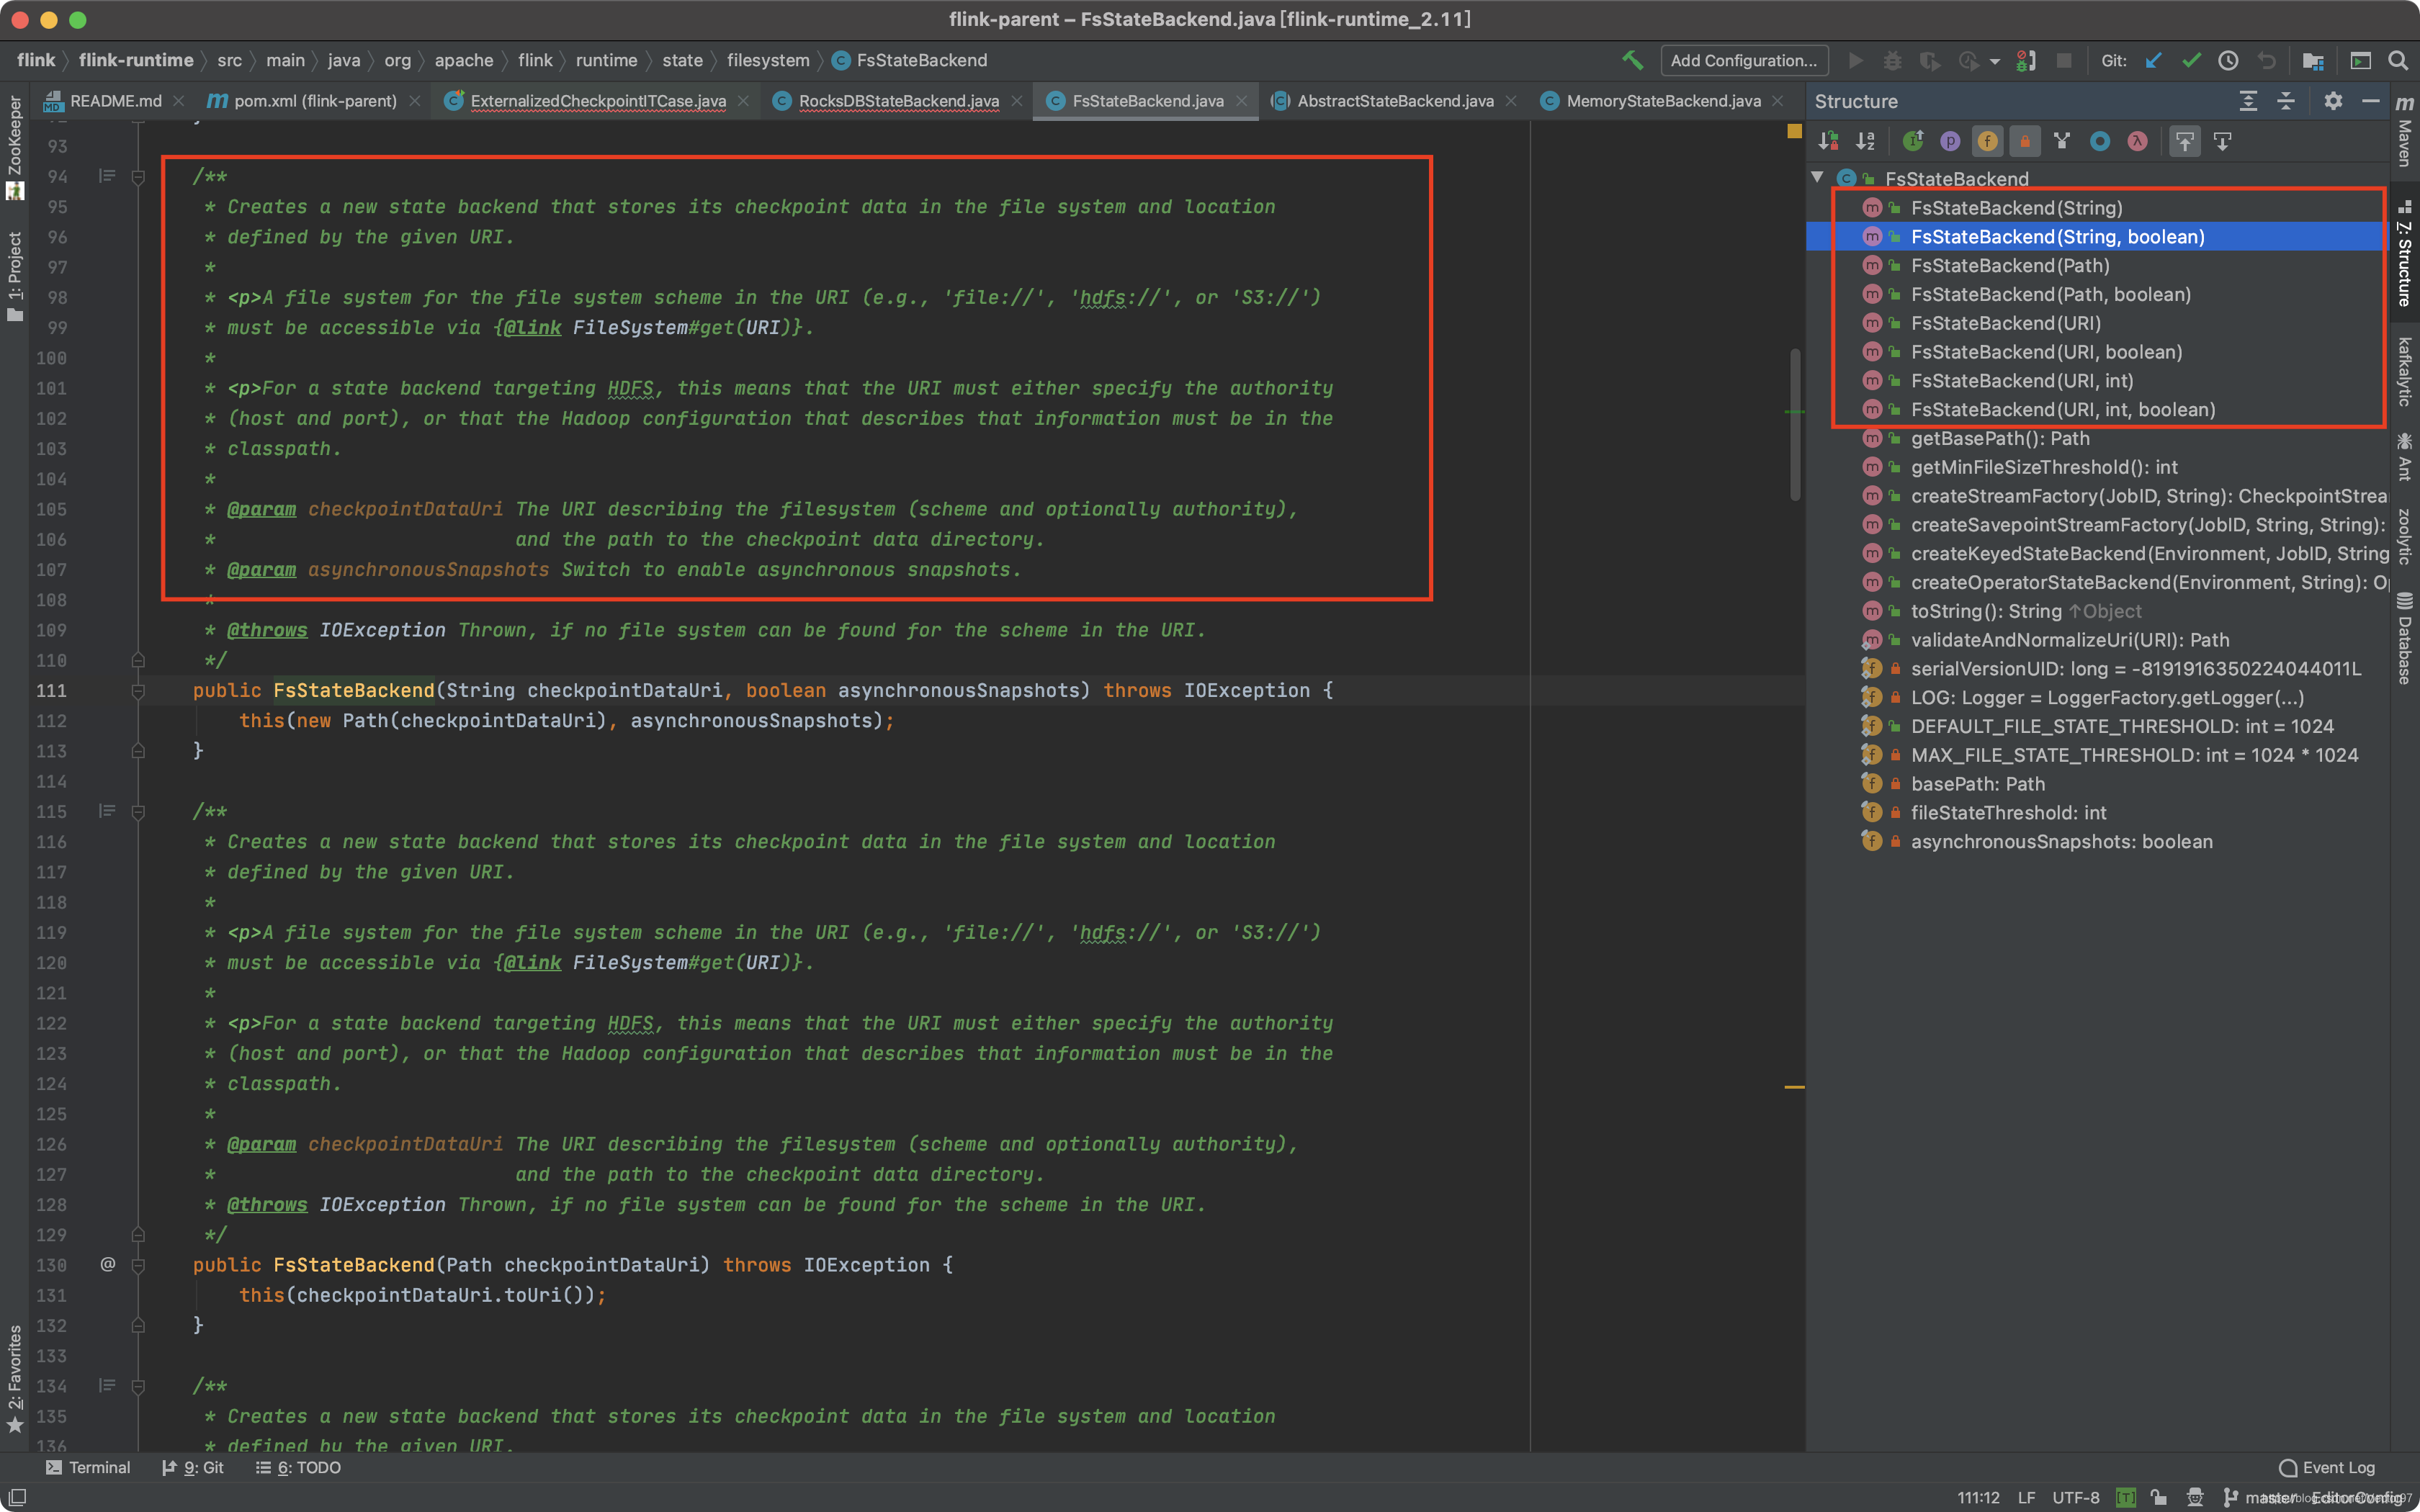The image size is (2420, 1512).
Task: Click Git Update Project blue arrow
Action: click(x=2154, y=60)
